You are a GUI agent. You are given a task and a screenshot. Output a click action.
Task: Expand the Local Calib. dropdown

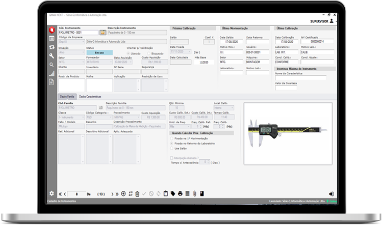tap(232, 107)
